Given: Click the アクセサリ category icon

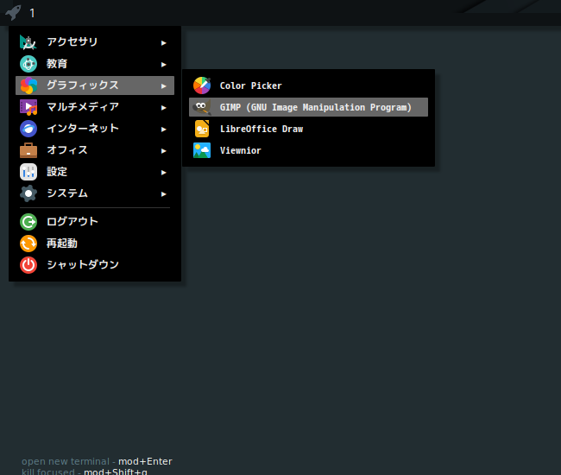Looking at the screenshot, I should (x=28, y=42).
